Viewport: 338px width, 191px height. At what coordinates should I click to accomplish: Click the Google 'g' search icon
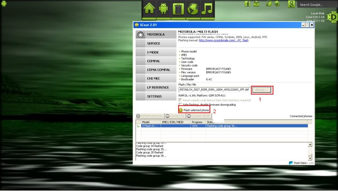[x=291, y=4]
